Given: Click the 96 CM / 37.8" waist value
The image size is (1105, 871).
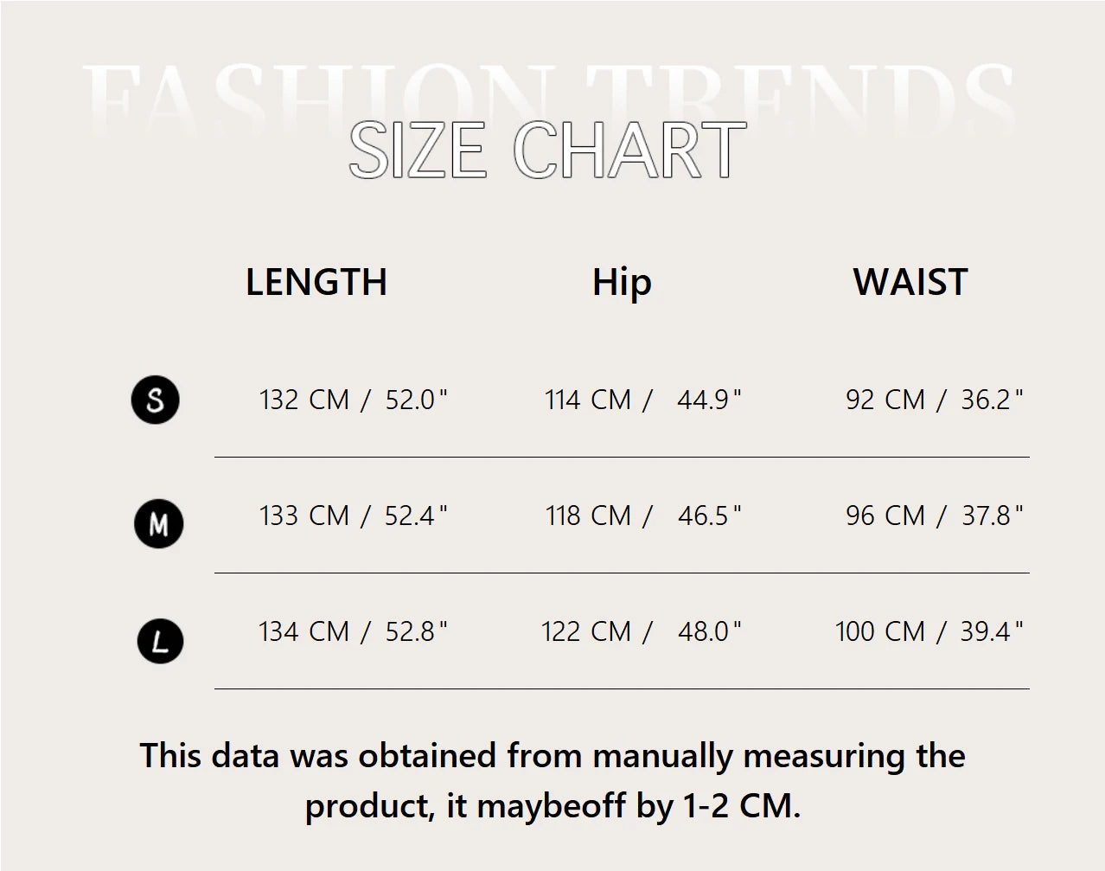Looking at the screenshot, I should [x=934, y=516].
